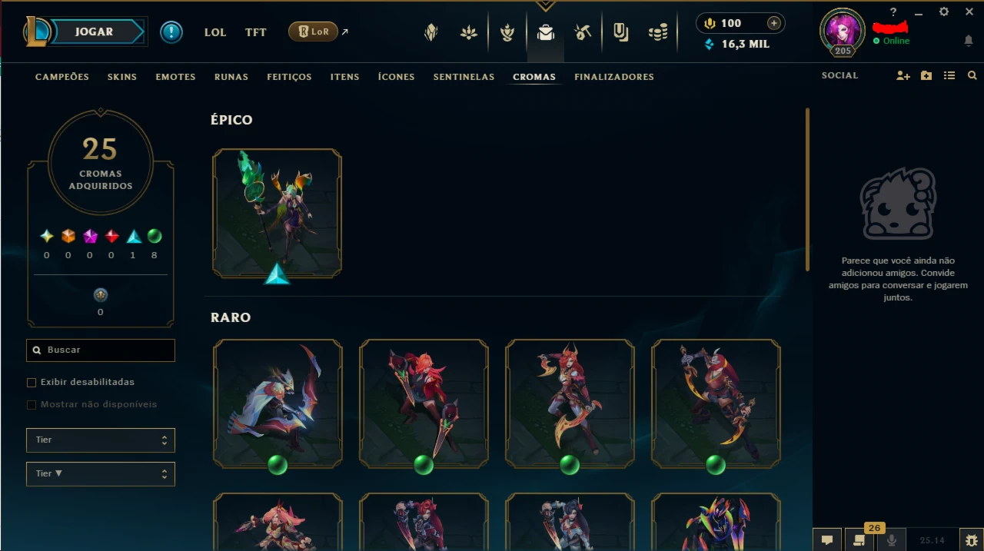Click the exclamation alert icon next to Jogar
This screenshot has height=551, width=984.
click(x=171, y=32)
